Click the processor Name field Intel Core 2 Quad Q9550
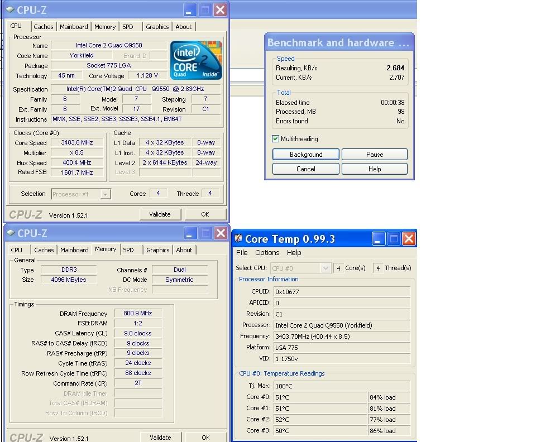The width and height of the screenshot is (536, 442). click(109, 45)
